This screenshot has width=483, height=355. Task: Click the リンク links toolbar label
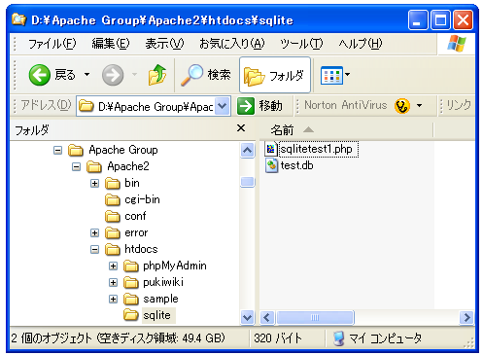(x=459, y=105)
